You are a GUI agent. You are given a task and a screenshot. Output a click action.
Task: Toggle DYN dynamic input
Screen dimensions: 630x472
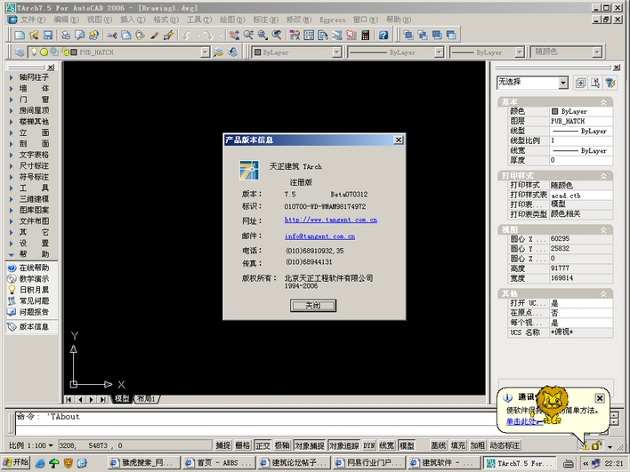pyautogui.click(x=369, y=445)
